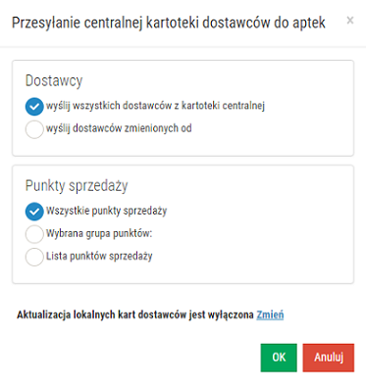
Task: Close the dialog with the X icon
Action: pos(350,21)
